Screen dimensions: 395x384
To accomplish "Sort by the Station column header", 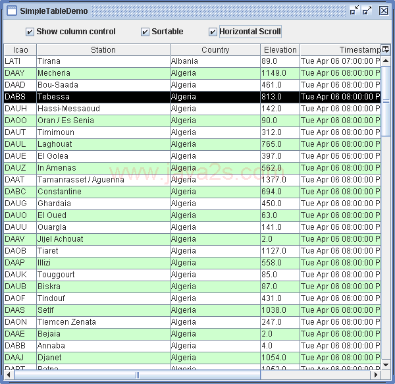I will pos(103,49).
